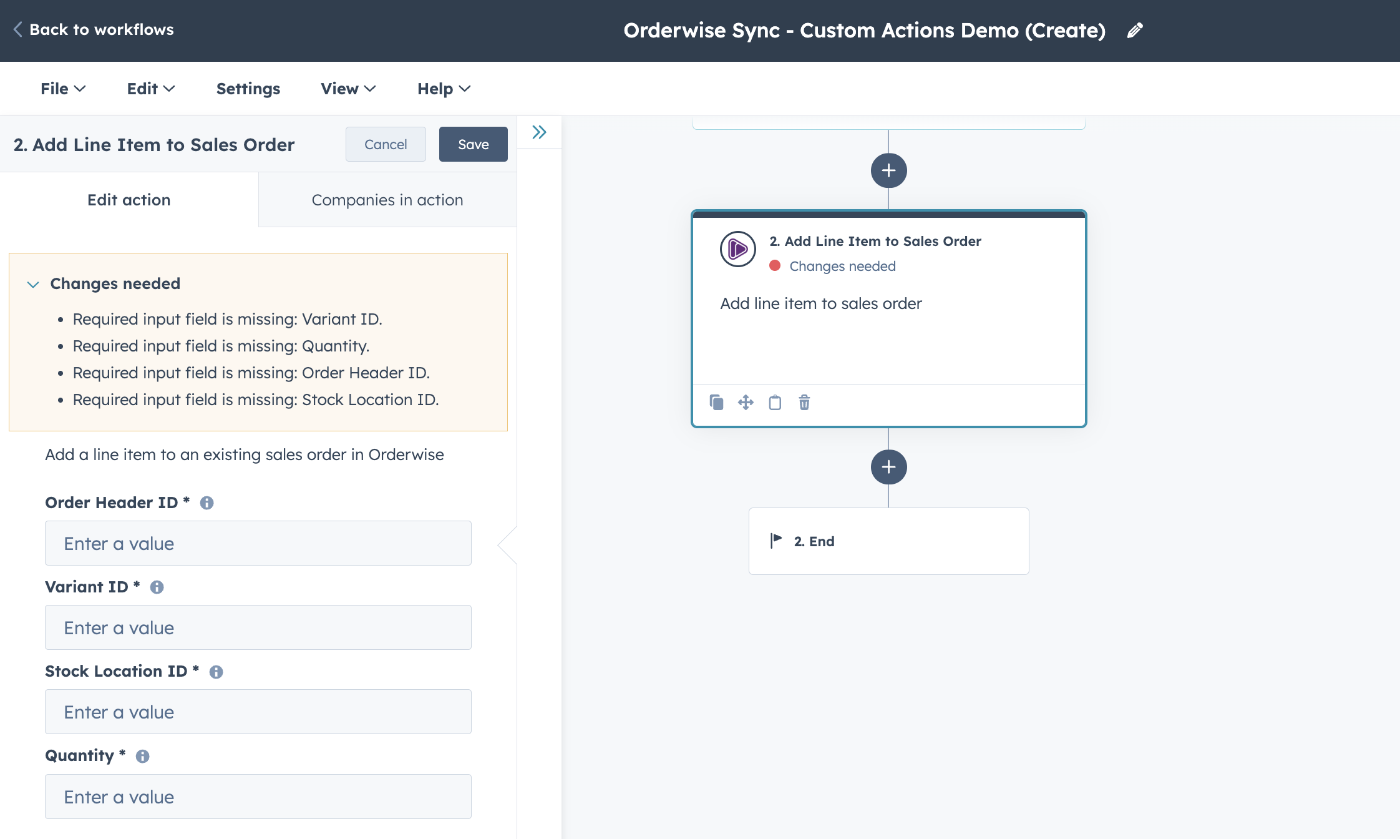Click the missing Variant ID error message
1400x839 pixels.
[x=227, y=319]
